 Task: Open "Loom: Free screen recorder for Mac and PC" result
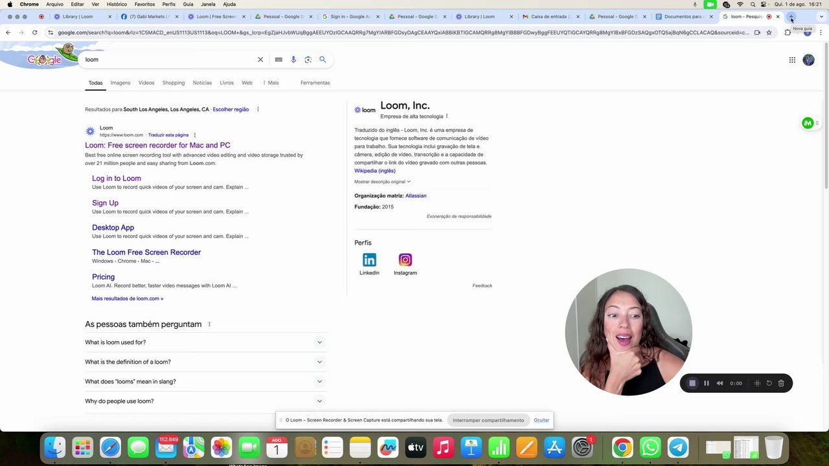pos(157,146)
